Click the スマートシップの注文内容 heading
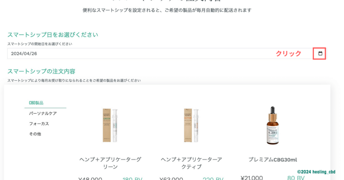Screen dimensions: 344x180 click(x=41, y=71)
